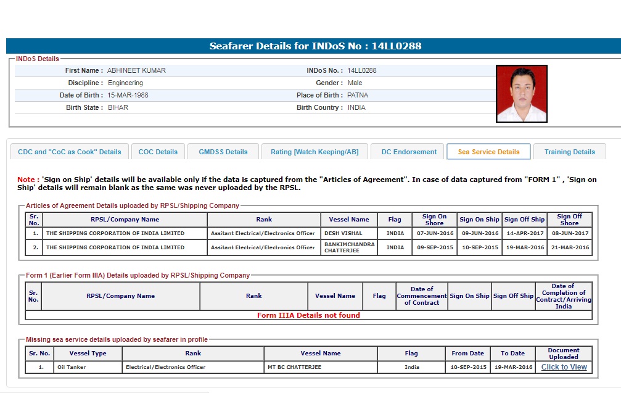
Task: Open the GMDSS Details tab
Action: (x=223, y=152)
